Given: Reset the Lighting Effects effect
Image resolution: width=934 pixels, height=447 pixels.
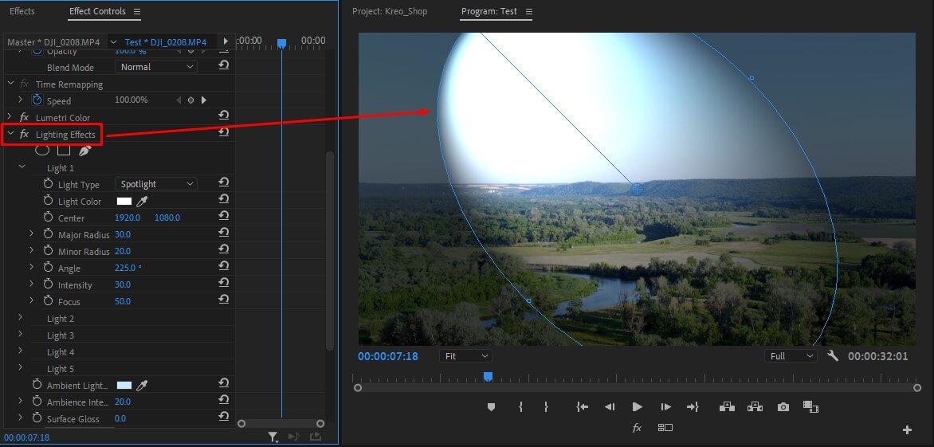Looking at the screenshot, I should click(224, 132).
